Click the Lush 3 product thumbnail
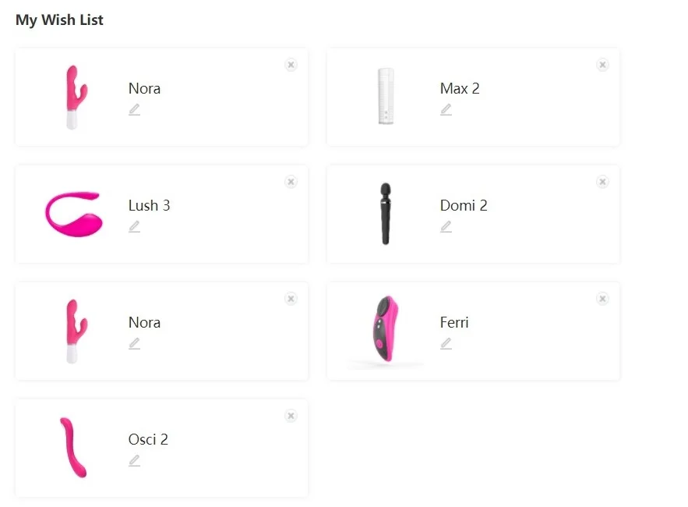Image resolution: width=688 pixels, height=507 pixels. click(x=73, y=214)
